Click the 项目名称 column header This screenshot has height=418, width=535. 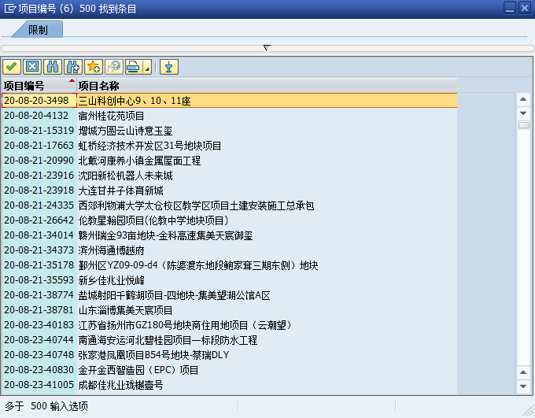(x=98, y=86)
